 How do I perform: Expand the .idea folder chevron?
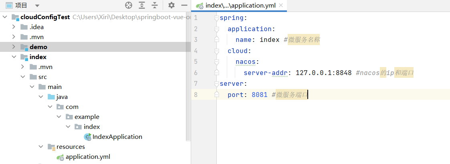pos(14,27)
